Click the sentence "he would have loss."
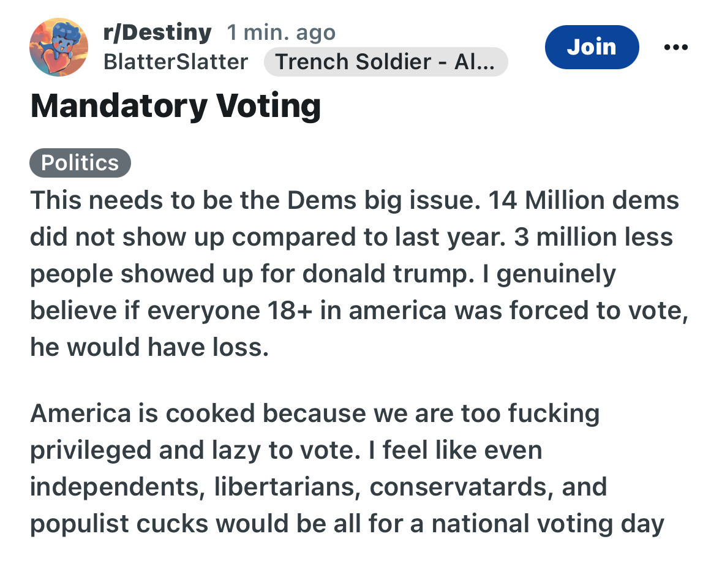722x588 pixels. [149, 347]
